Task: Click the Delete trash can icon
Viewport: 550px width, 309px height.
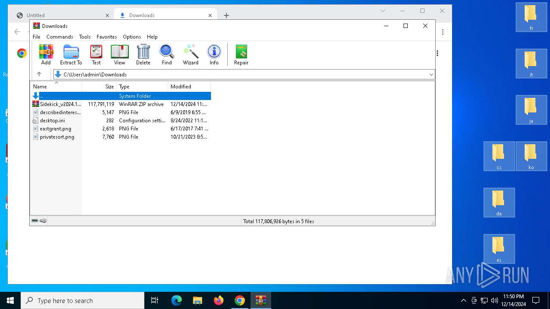Action: point(143,55)
